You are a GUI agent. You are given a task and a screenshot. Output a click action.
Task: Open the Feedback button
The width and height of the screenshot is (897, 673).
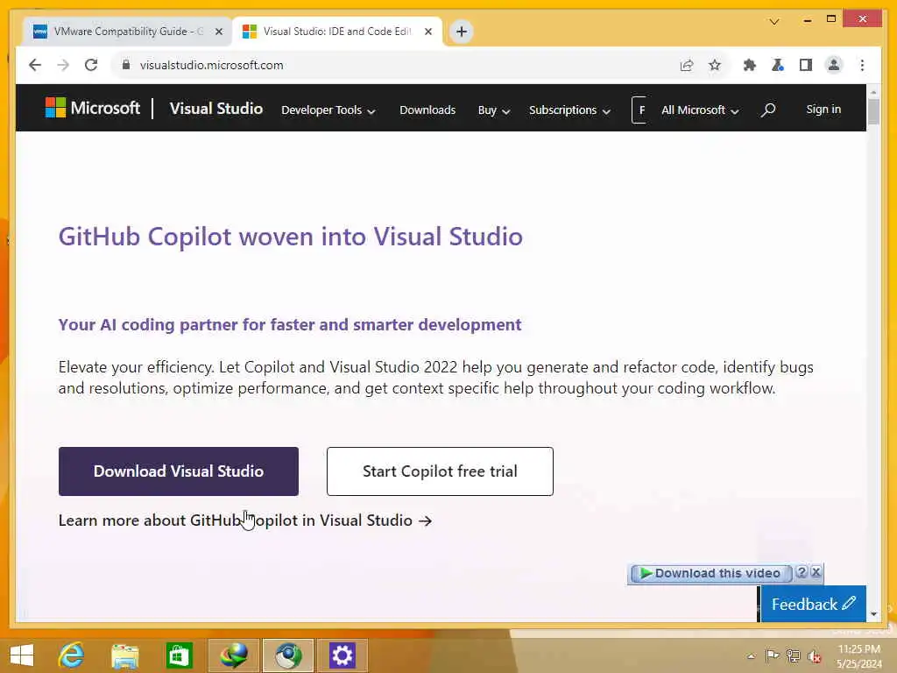pyautogui.click(x=813, y=604)
